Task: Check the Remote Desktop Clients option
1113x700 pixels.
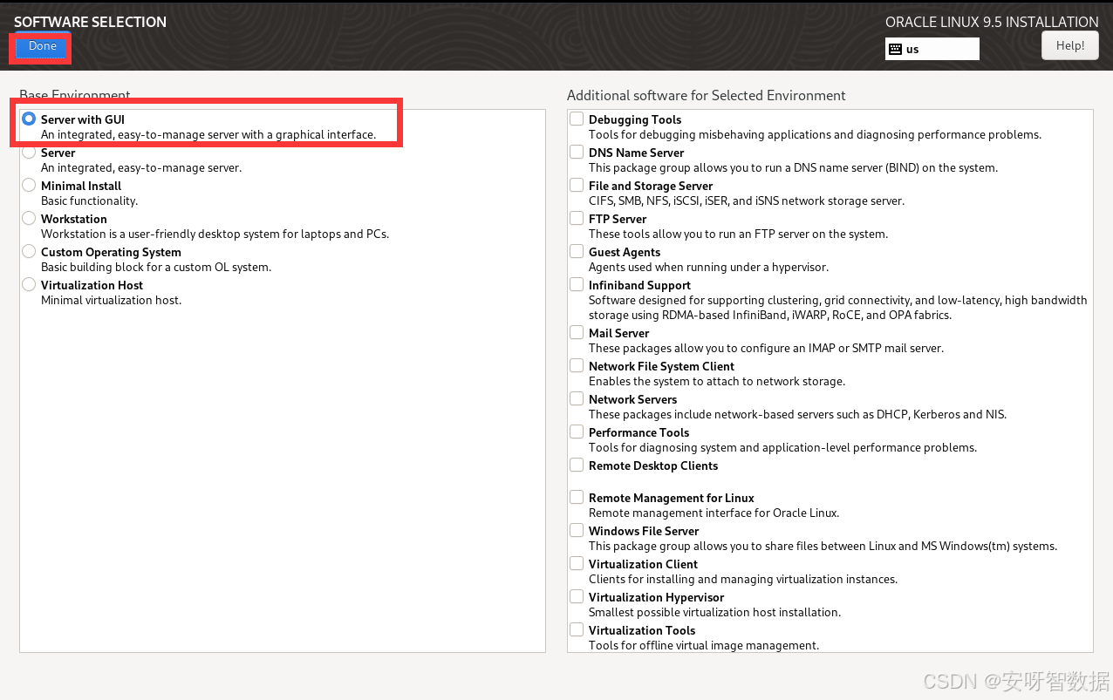Action: tap(577, 465)
